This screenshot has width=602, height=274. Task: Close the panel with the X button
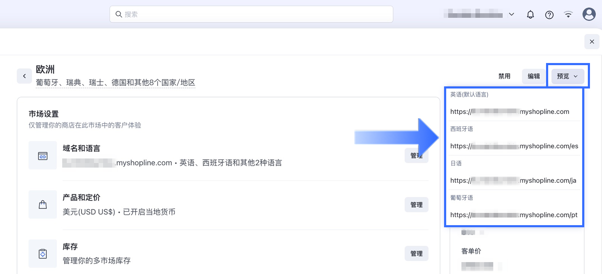(592, 42)
